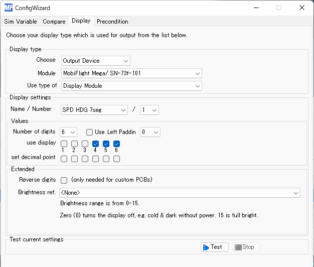Toggle the Reverse digits checkbox
Image resolution: width=314 pixels, height=267 pixels.
[64, 180]
